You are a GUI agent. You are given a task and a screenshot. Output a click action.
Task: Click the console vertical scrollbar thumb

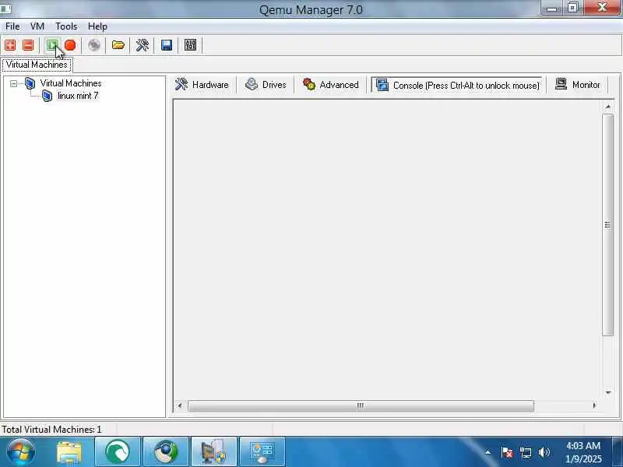[608, 225]
